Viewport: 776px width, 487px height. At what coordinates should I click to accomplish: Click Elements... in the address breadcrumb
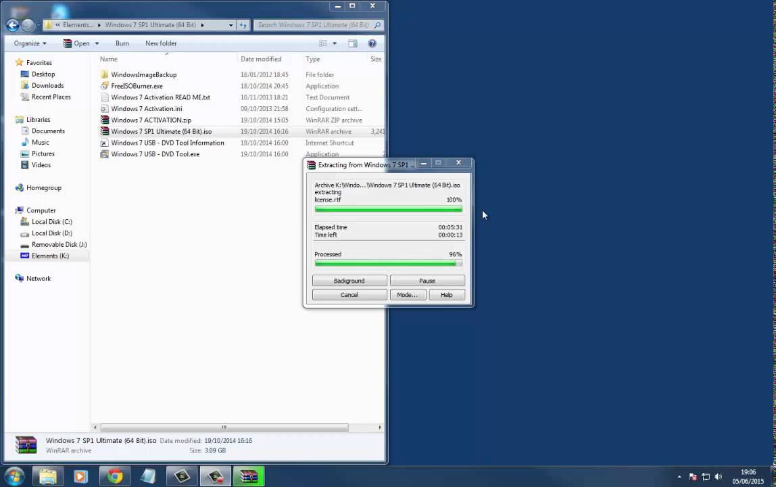click(x=78, y=25)
